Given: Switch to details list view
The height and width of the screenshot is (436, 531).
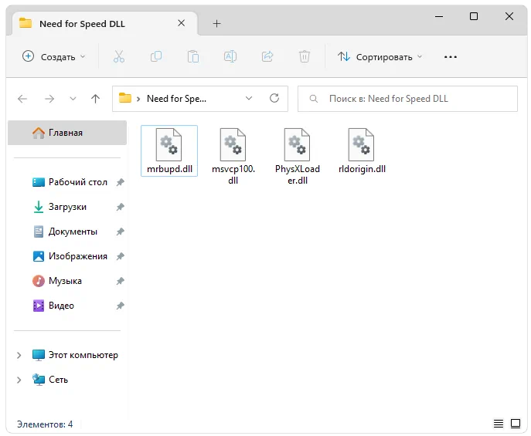Looking at the screenshot, I should tap(499, 424).
